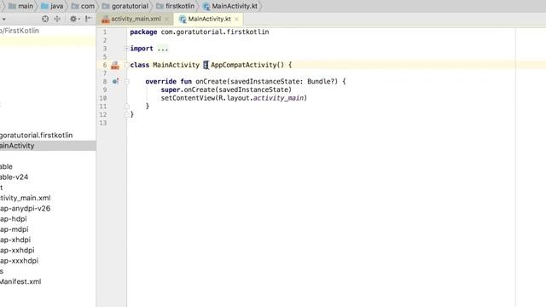The width and height of the screenshot is (546, 307).
Task: Select the goratutorial.firstkotlin package in tree
Action: point(36,135)
